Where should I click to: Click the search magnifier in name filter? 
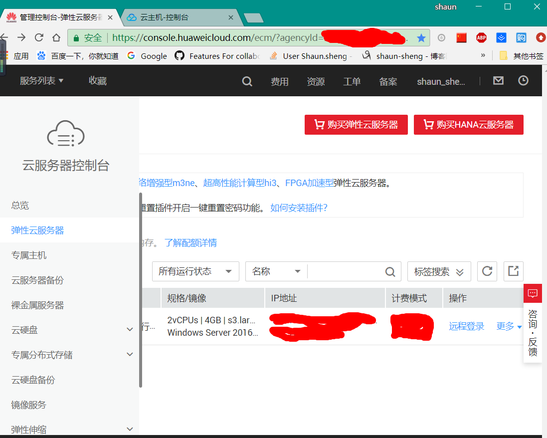tap(390, 271)
